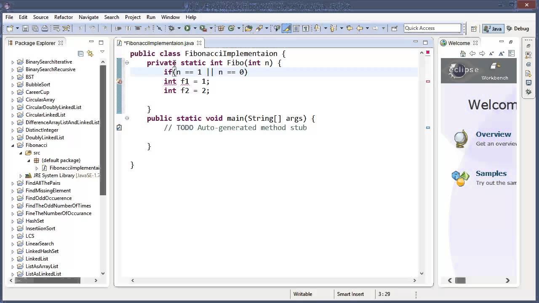Toggle Mark Occurrences highlighter icon
539x303 pixels.
point(286,28)
